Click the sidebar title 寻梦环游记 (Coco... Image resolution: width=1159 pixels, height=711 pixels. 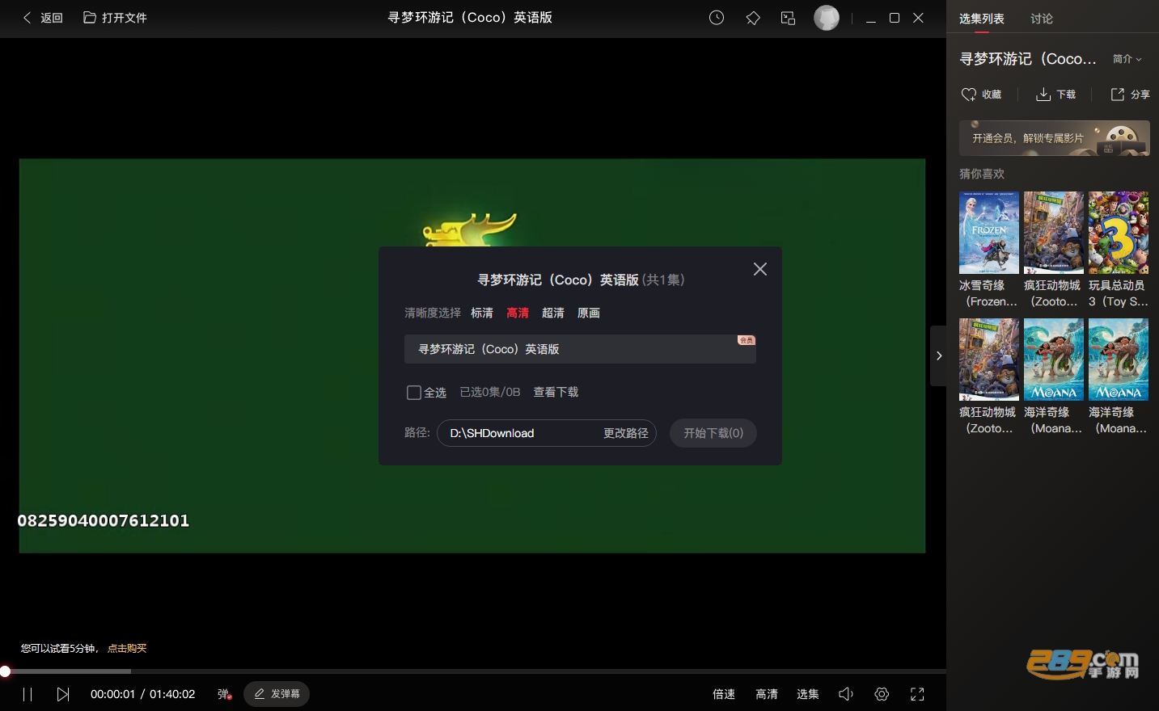pyautogui.click(x=1028, y=59)
